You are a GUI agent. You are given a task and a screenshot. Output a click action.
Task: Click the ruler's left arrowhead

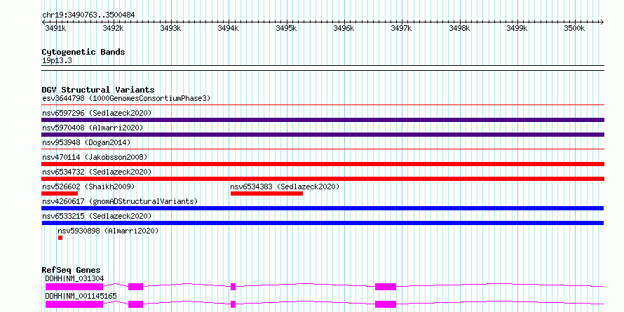click(43, 22)
